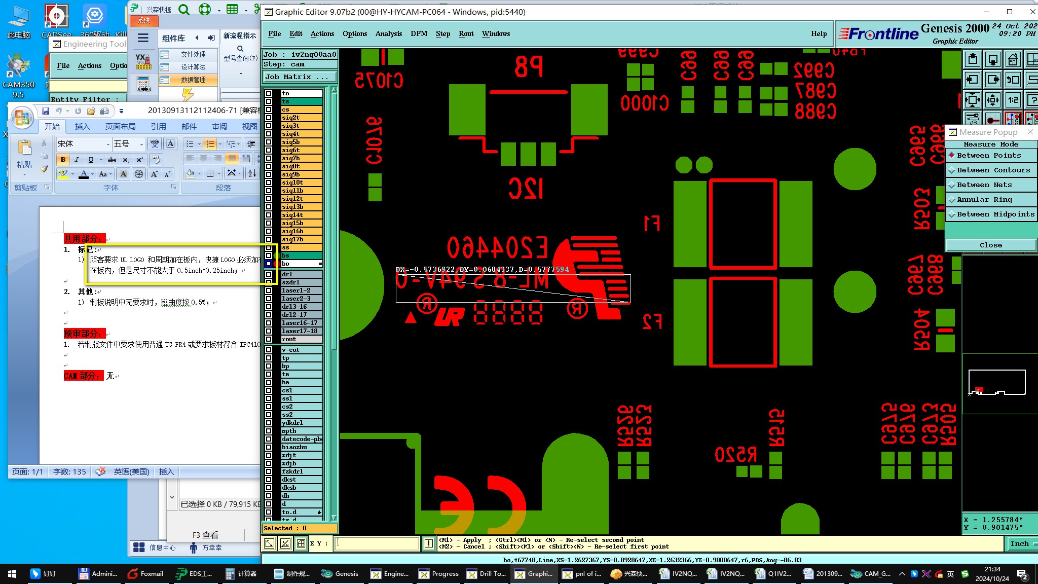
Task: Click the pan down arrow icon
Action: (993, 60)
